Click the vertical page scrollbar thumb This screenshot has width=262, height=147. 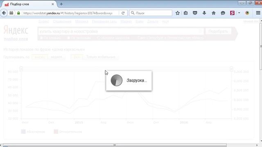[261, 47]
